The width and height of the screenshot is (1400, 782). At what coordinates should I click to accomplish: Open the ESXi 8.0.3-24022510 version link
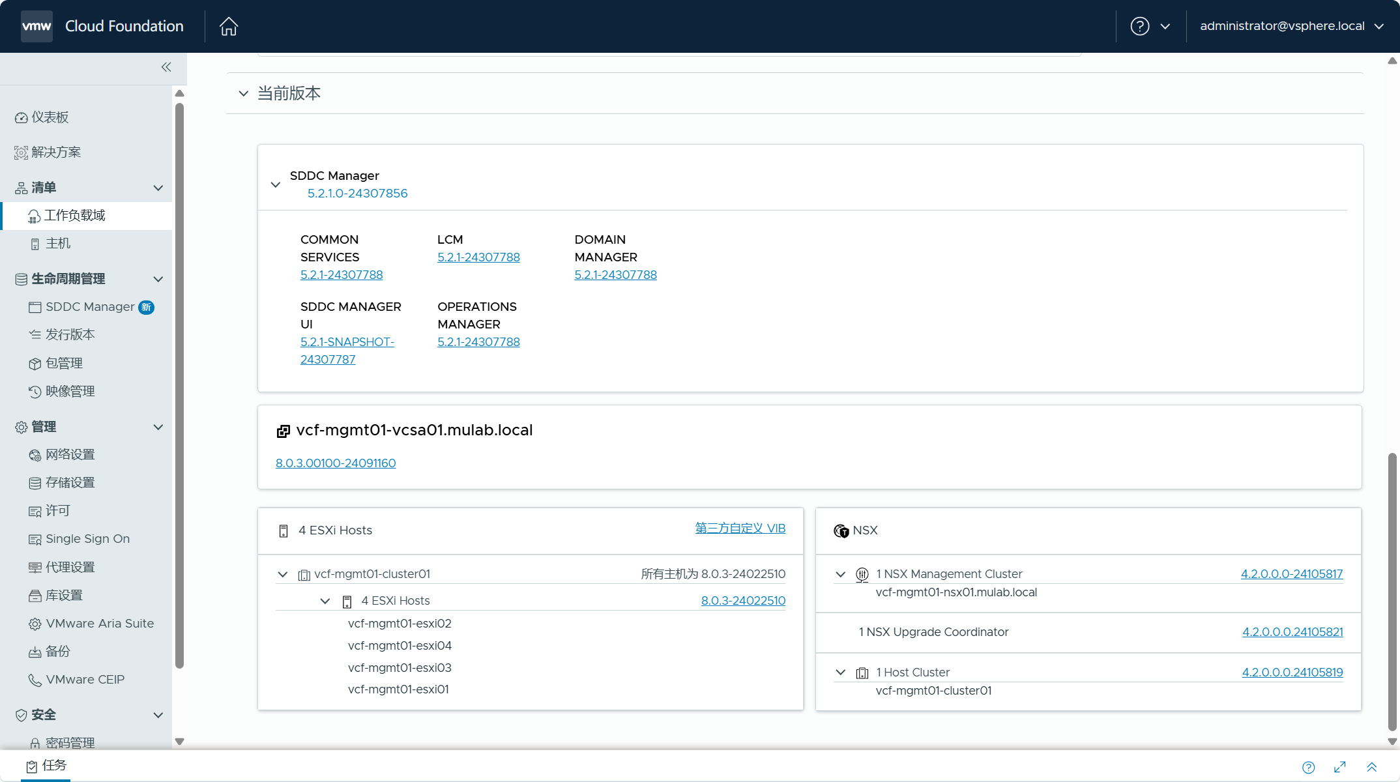743,601
